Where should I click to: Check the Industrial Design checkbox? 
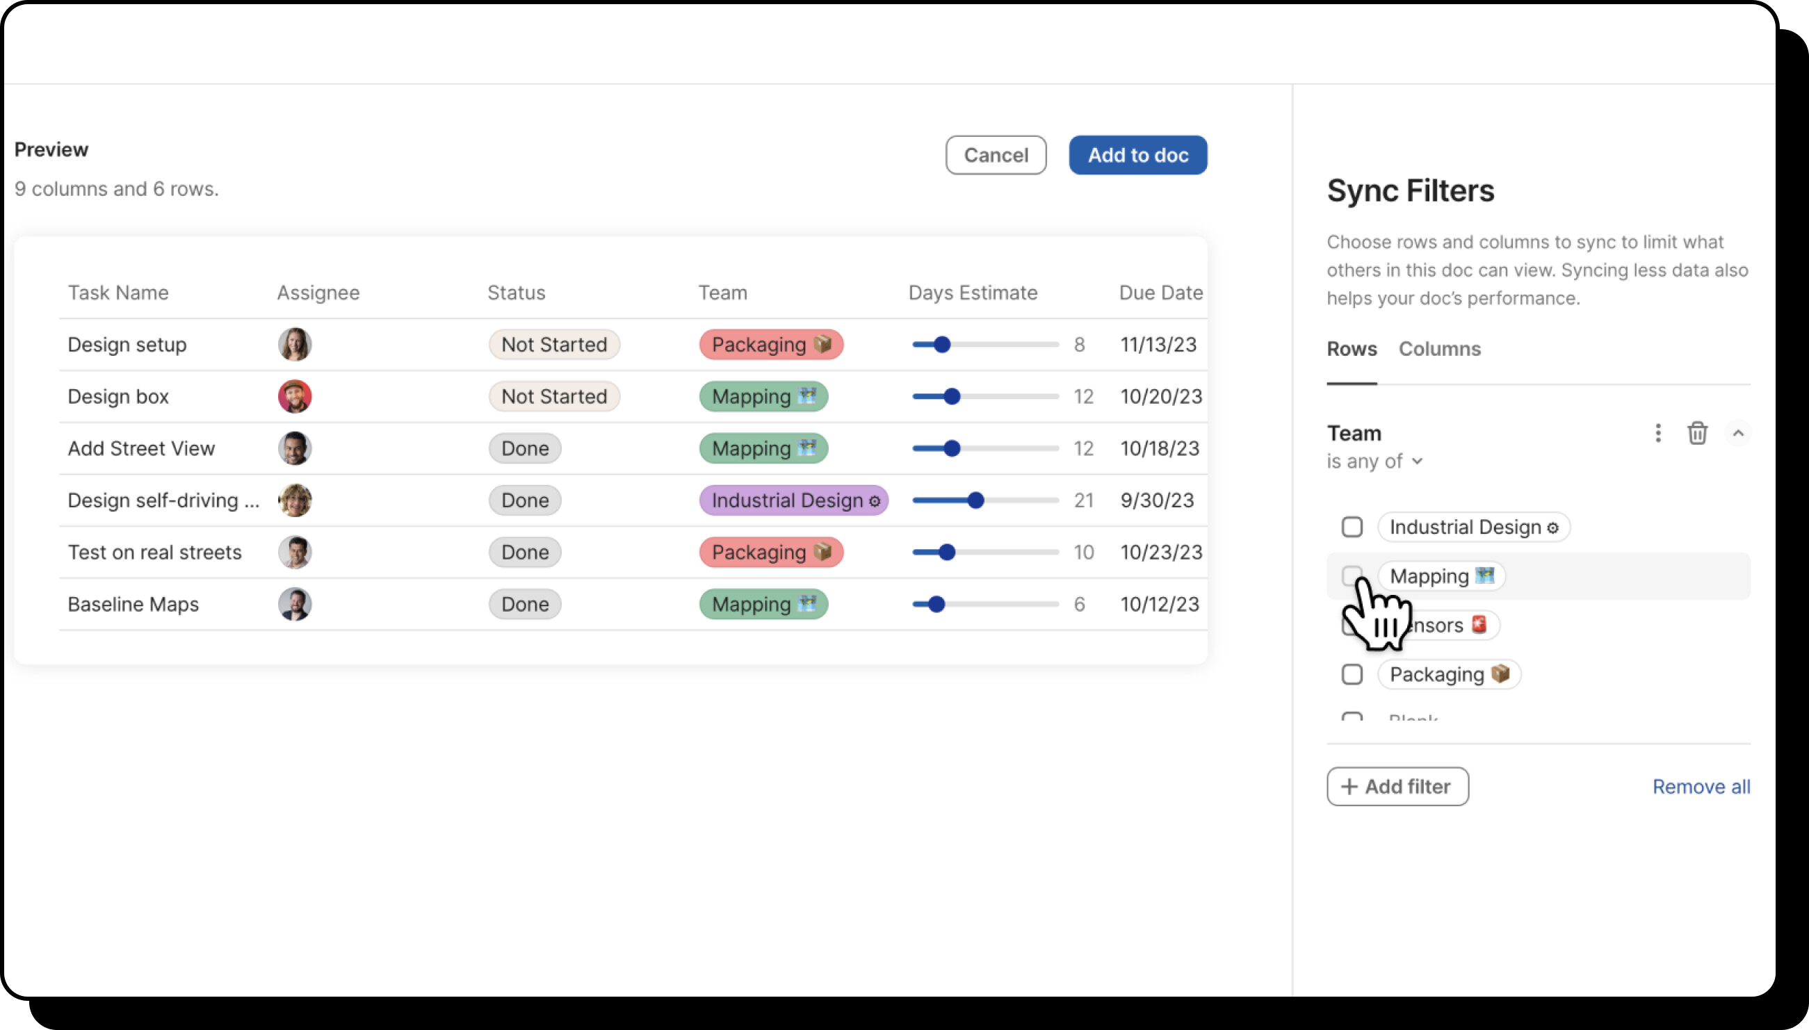[1352, 527]
